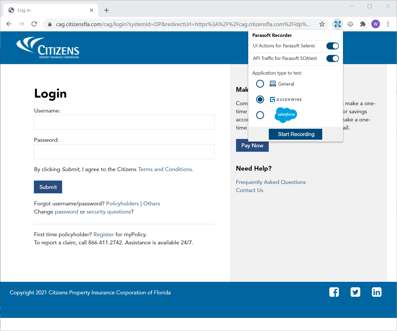Open the Citizens LinkedIn page icon
Viewport: 397px width, 331px height.
coord(377,292)
